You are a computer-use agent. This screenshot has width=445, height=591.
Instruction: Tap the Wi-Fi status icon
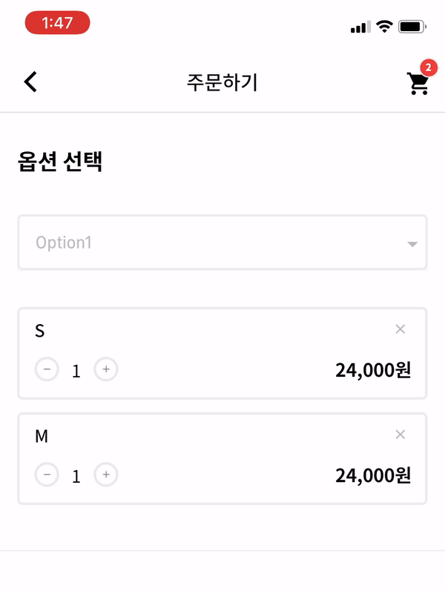tap(384, 27)
